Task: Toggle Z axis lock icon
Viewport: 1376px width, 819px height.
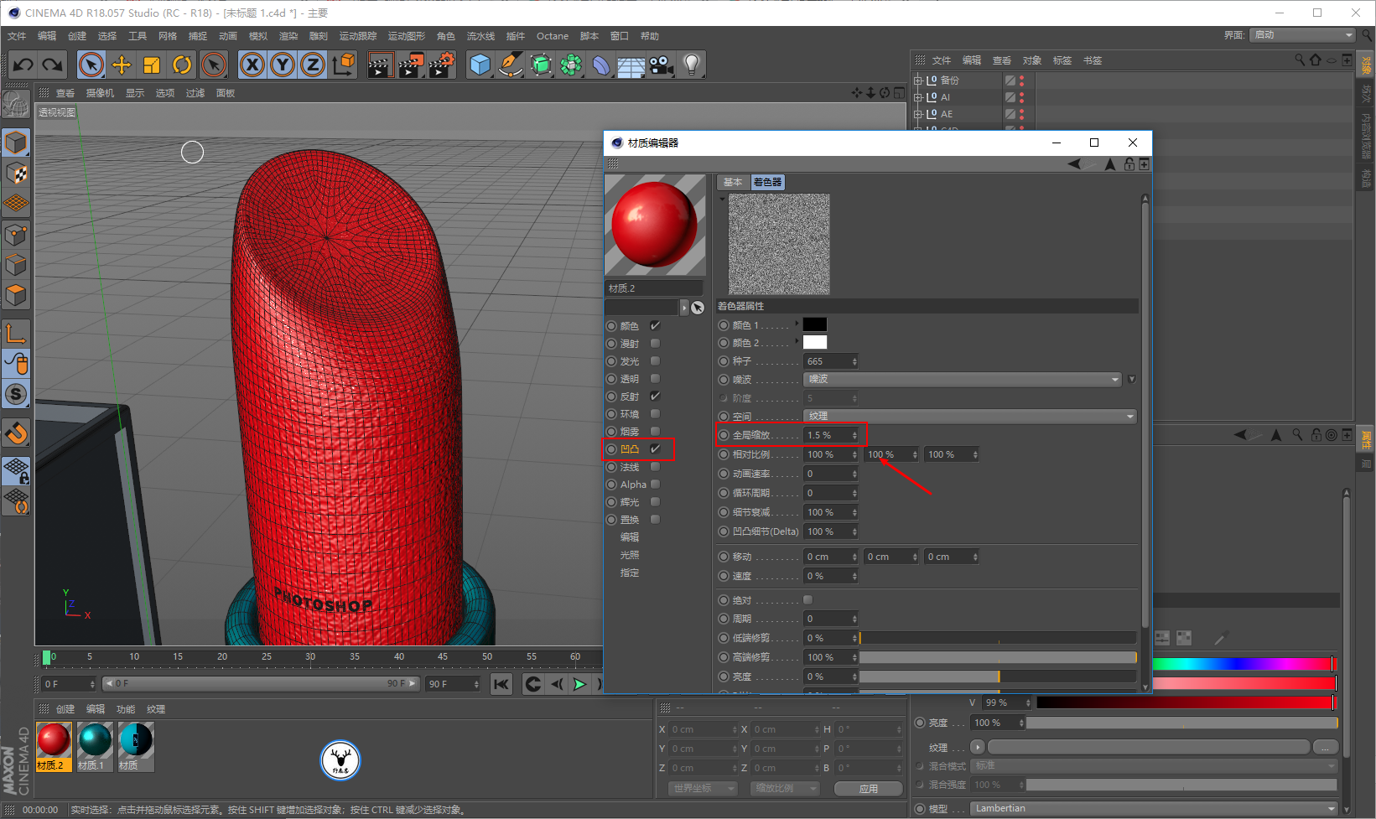Action: tap(313, 65)
